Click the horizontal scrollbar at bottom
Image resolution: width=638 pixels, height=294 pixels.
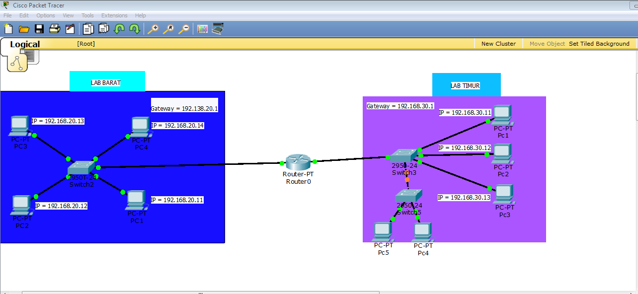[x=201, y=292]
